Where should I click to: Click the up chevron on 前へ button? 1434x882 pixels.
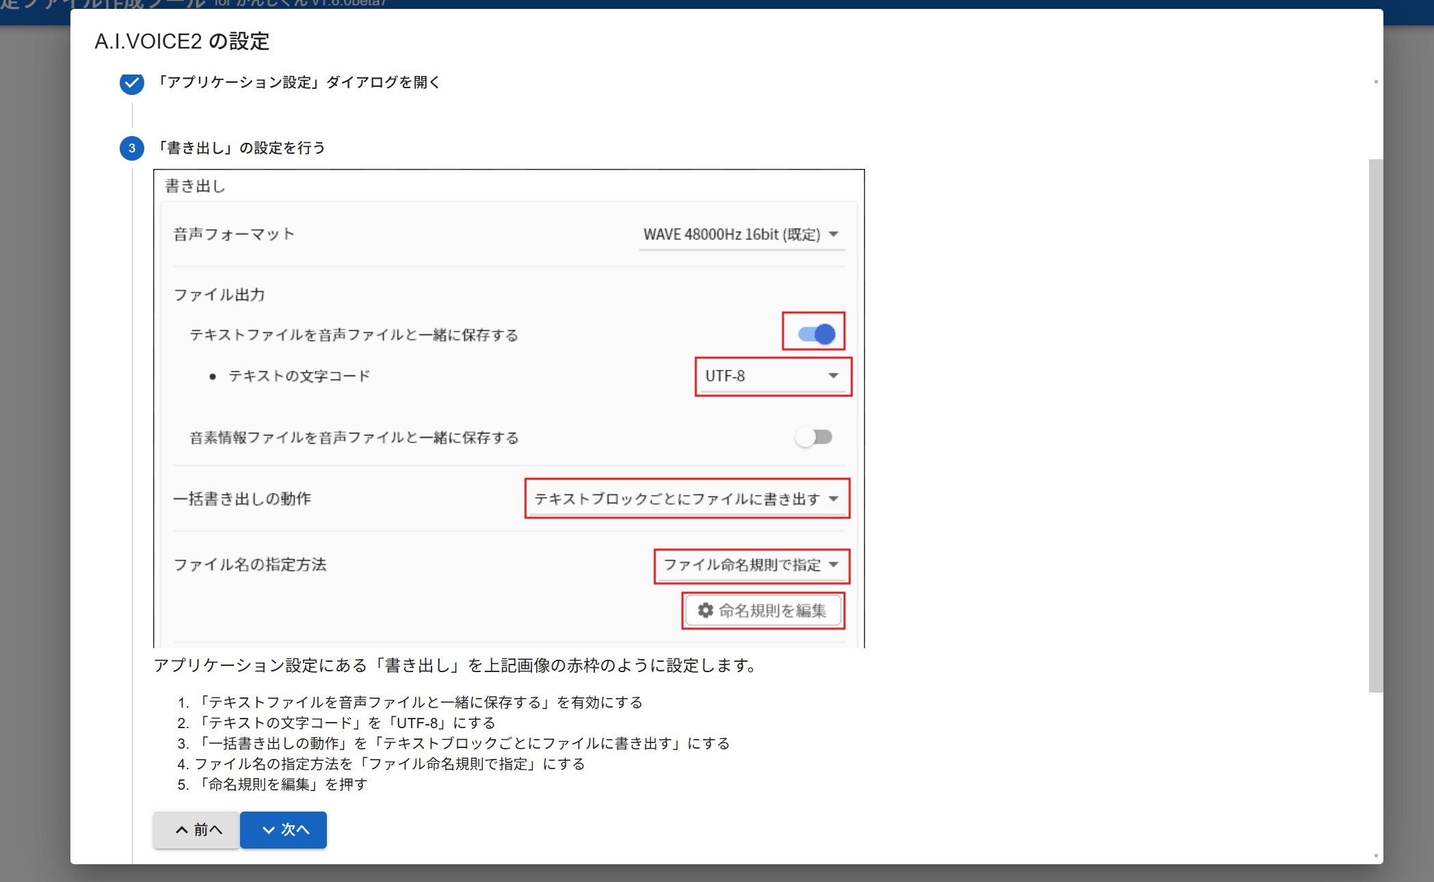(x=182, y=829)
